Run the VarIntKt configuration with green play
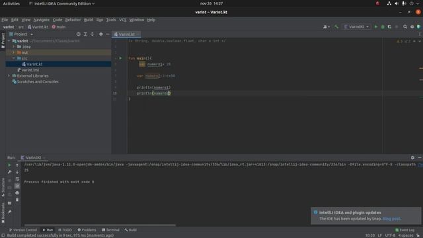 click(376, 26)
